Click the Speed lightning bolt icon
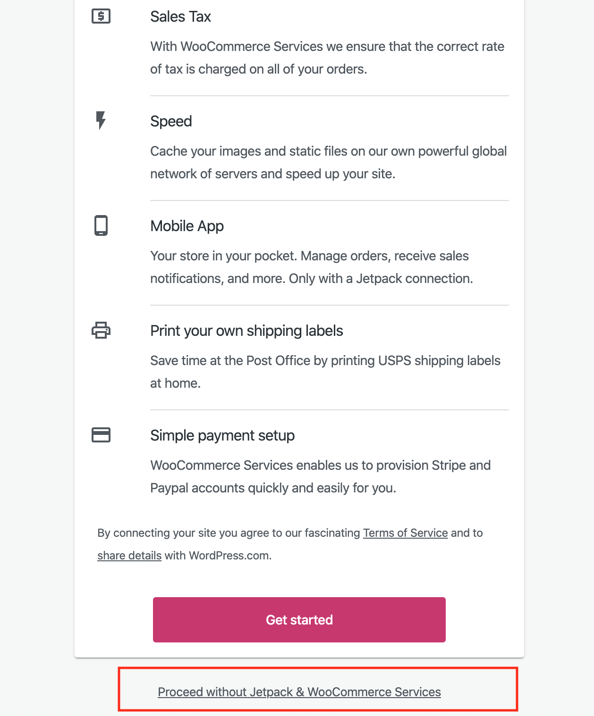The image size is (594, 716). coord(101,121)
